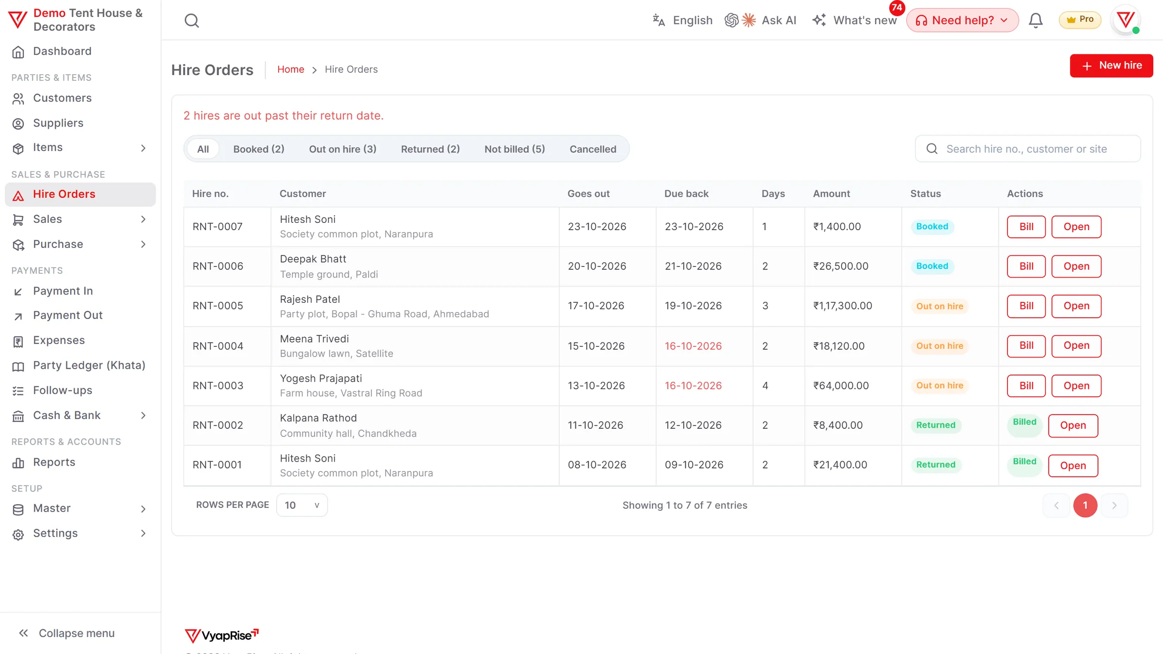Click the Payment In arrow icon

[x=18, y=291]
